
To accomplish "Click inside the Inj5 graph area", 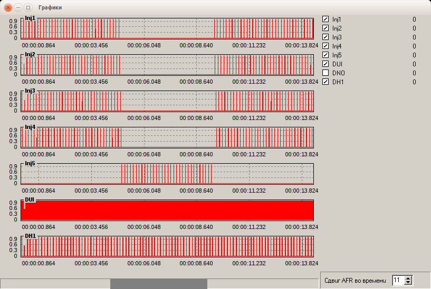I will point(167,174).
